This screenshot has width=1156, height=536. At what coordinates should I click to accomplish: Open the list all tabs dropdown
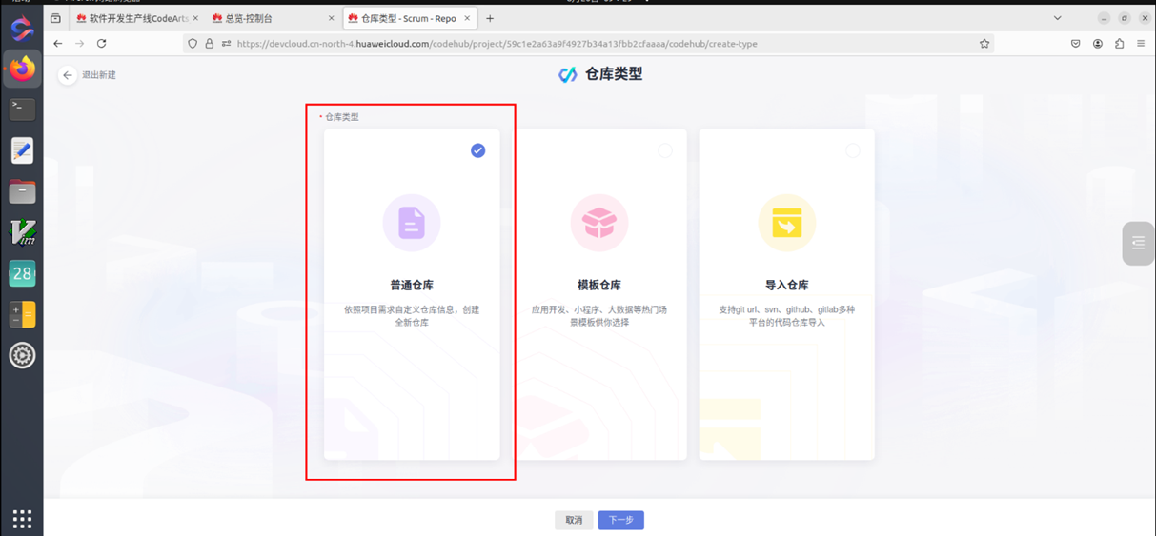[x=1057, y=18]
